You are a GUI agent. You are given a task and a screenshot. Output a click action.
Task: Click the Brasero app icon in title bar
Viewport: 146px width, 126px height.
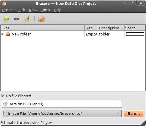coord(4,4)
